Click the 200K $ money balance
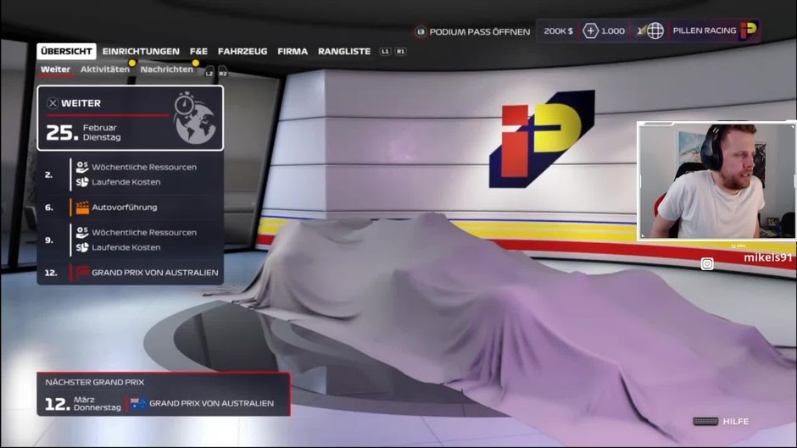 point(558,31)
